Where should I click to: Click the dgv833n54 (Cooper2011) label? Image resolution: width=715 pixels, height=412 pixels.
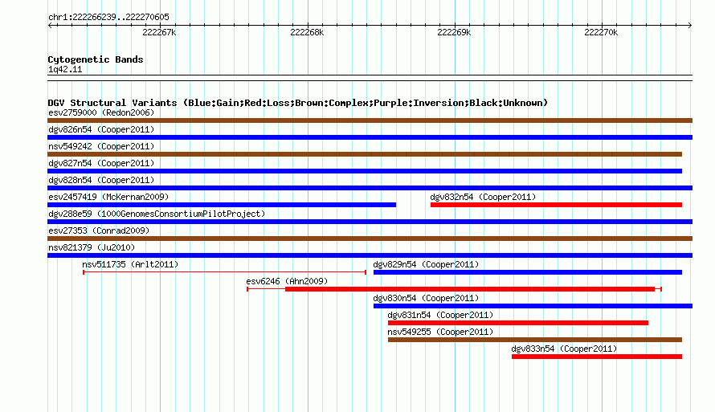pos(564,349)
